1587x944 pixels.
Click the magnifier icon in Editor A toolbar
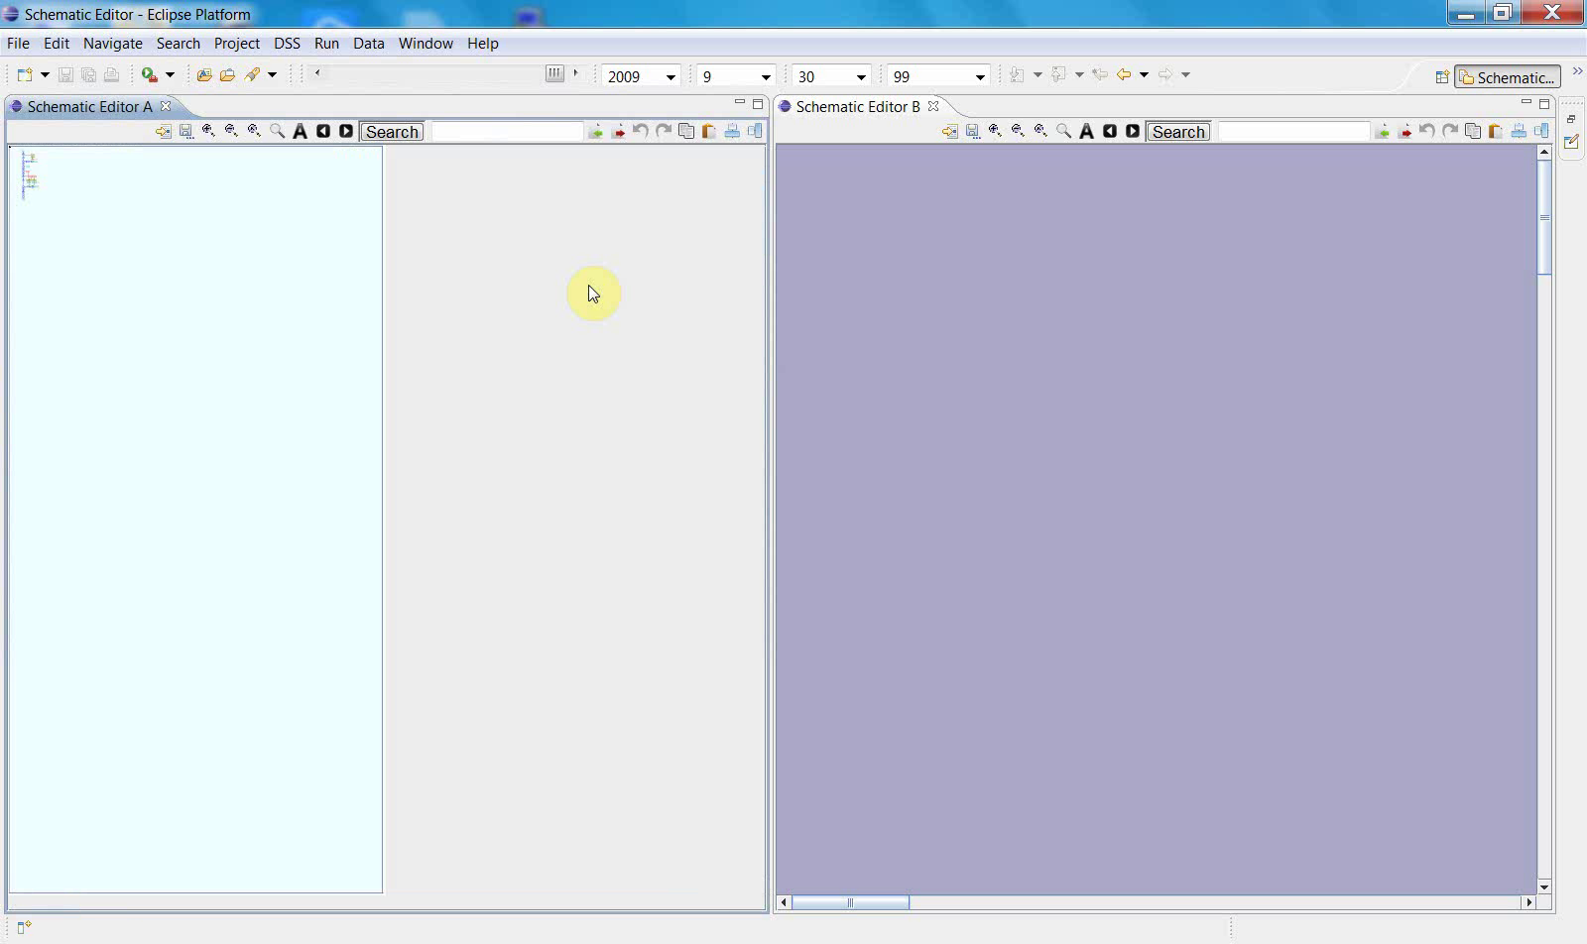[x=278, y=132]
